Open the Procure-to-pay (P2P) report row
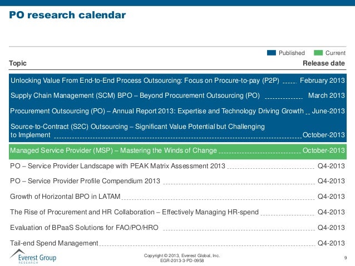 (177, 81)
